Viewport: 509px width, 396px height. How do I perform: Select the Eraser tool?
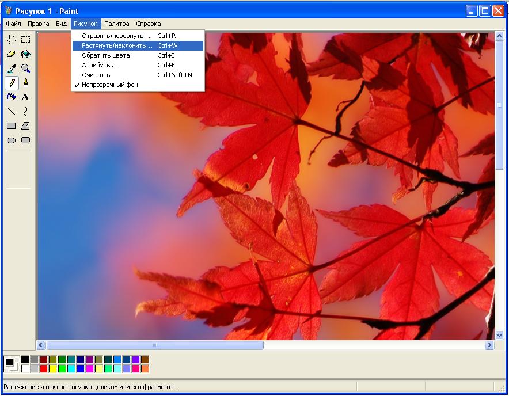(x=11, y=54)
